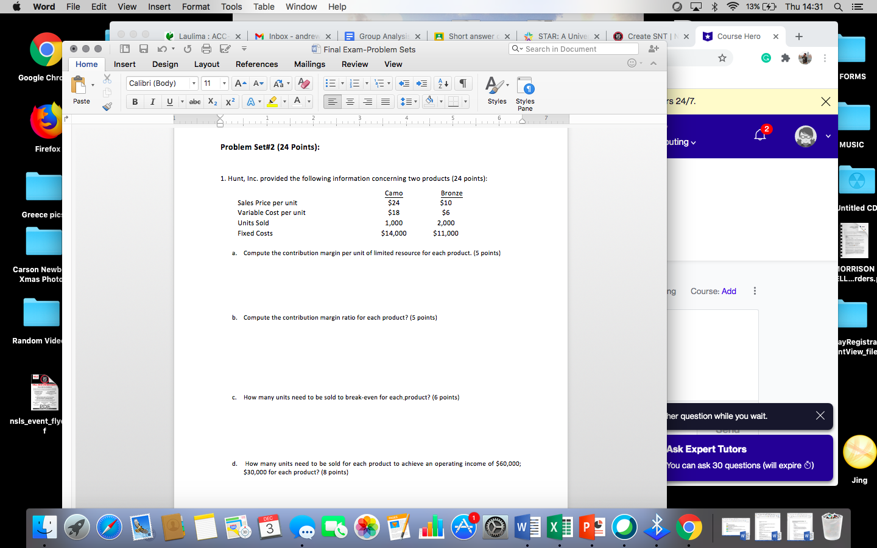Screen dimensions: 877x548
Task: Collapse the ribbon with the chevron
Action: click(x=653, y=63)
